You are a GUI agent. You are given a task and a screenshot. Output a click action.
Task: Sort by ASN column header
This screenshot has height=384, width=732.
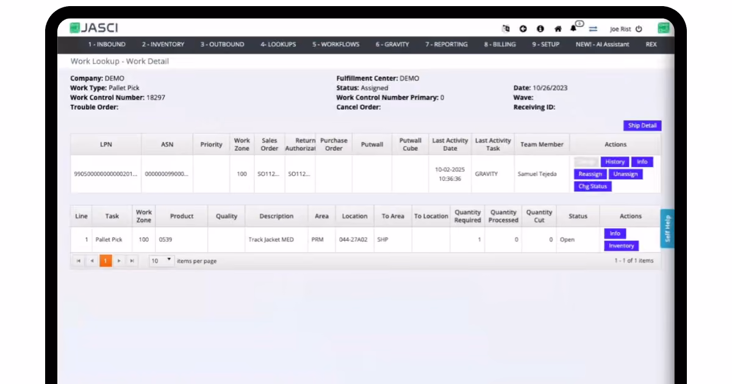click(x=167, y=144)
